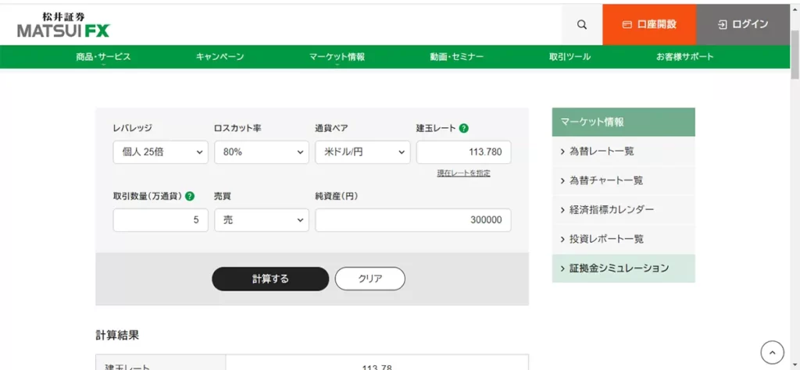Viewport: 800px width, 370px height.
Task: Click the ログイン login button
Action: 743,24
